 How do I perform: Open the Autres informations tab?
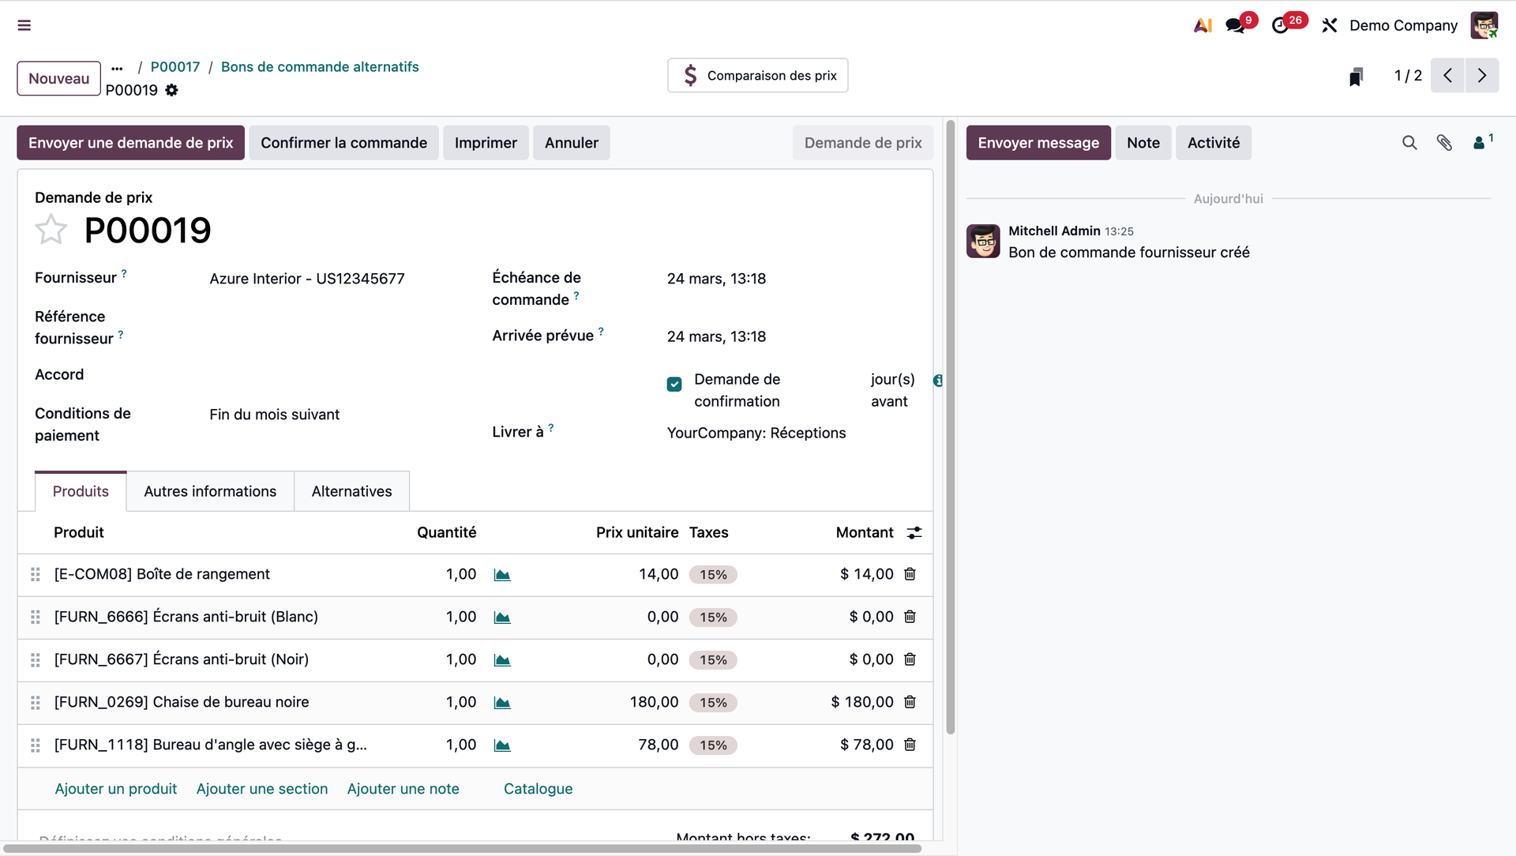[x=210, y=491]
